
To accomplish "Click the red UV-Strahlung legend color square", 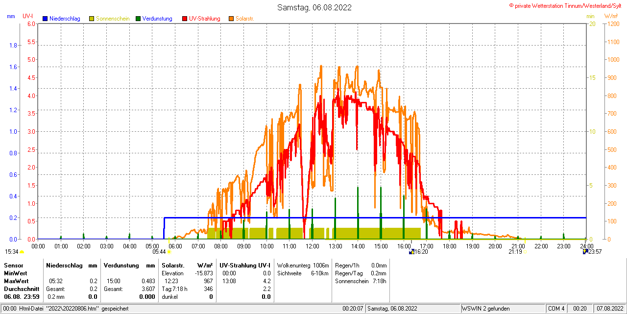I will click(x=185, y=19).
